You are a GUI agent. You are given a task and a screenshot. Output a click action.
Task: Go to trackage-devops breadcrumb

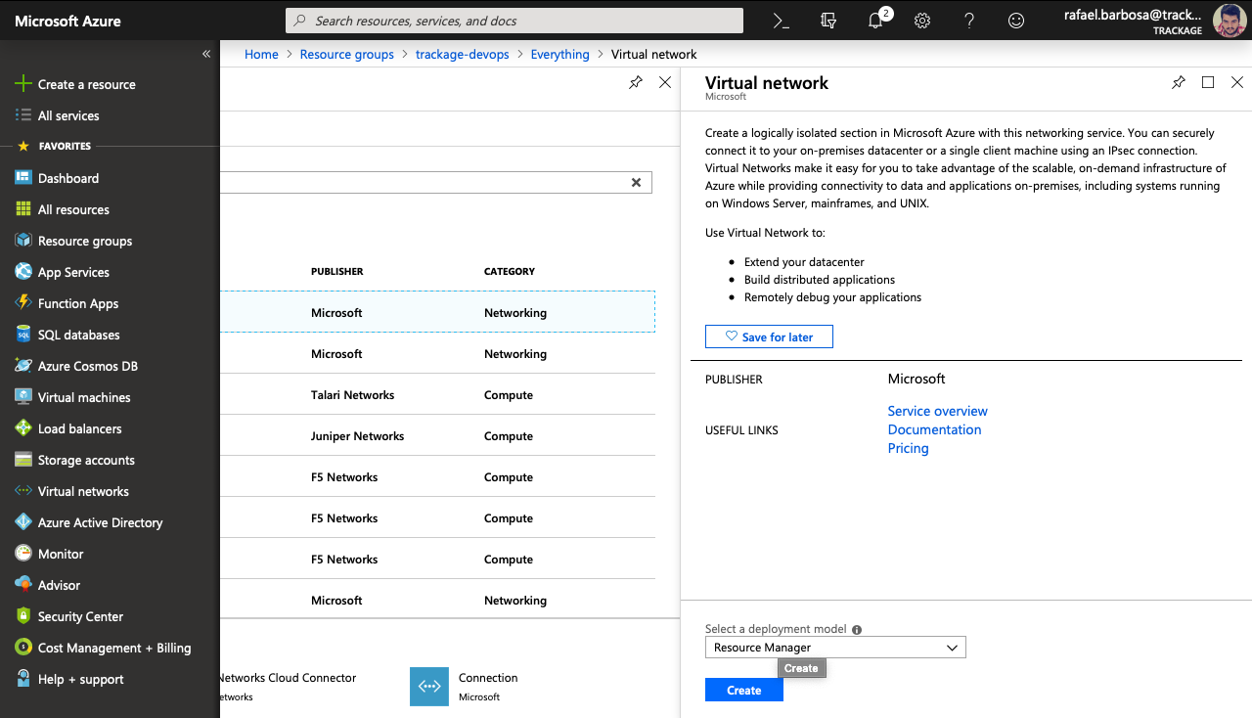tap(463, 55)
